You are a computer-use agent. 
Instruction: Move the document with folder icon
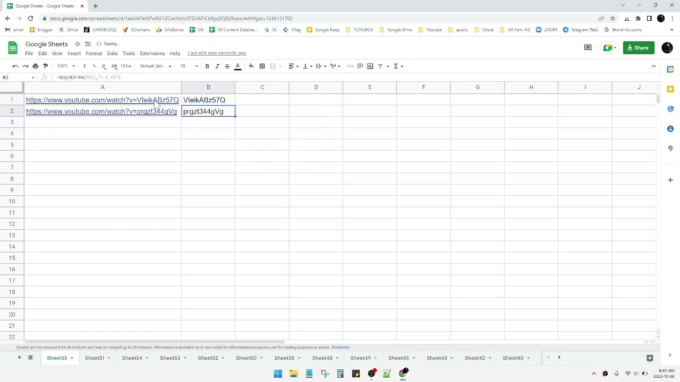(x=88, y=44)
